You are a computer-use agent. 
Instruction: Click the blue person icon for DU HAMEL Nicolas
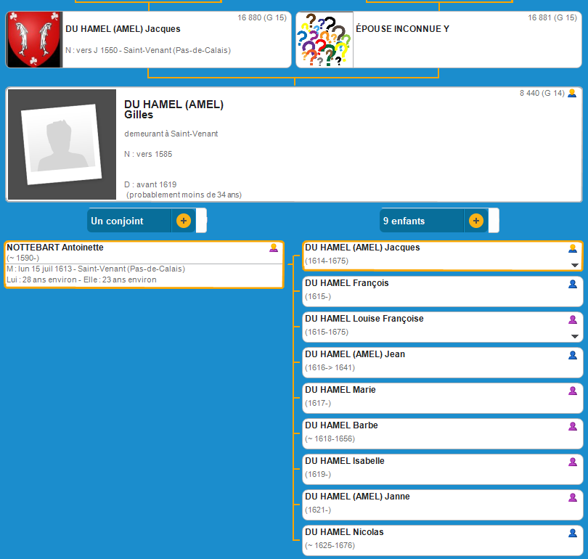coord(573,533)
